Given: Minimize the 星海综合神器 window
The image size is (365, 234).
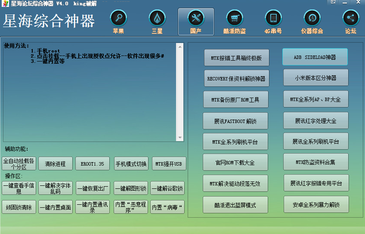Looking at the screenshot, I should point(345,2).
